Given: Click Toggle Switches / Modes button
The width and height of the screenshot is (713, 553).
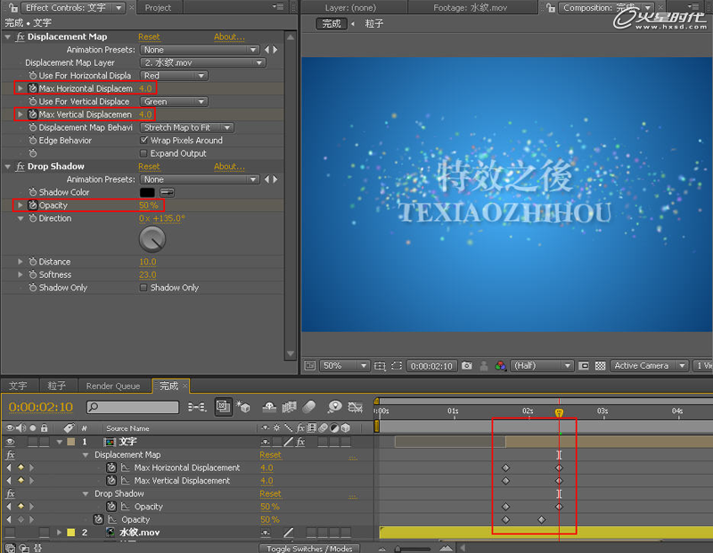Looking at the screenshot, I should pyautogui.click(x=311, y=549).
